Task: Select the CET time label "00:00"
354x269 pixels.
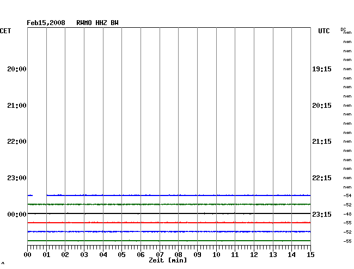Action: (x=17, y=215)
